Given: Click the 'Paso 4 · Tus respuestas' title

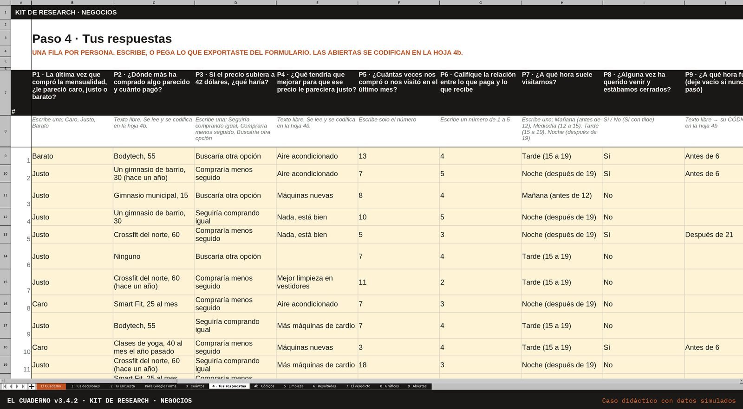Looking at the screenshot, I should pyautogui.click(x=102, y=39).
